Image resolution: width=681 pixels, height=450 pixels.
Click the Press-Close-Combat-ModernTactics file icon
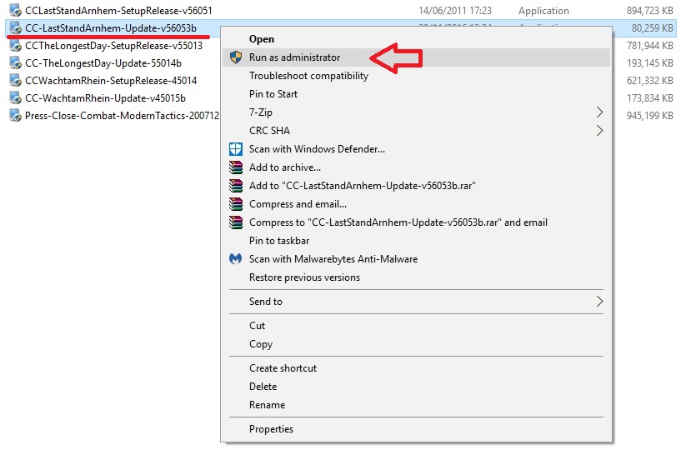pos(15,116)
